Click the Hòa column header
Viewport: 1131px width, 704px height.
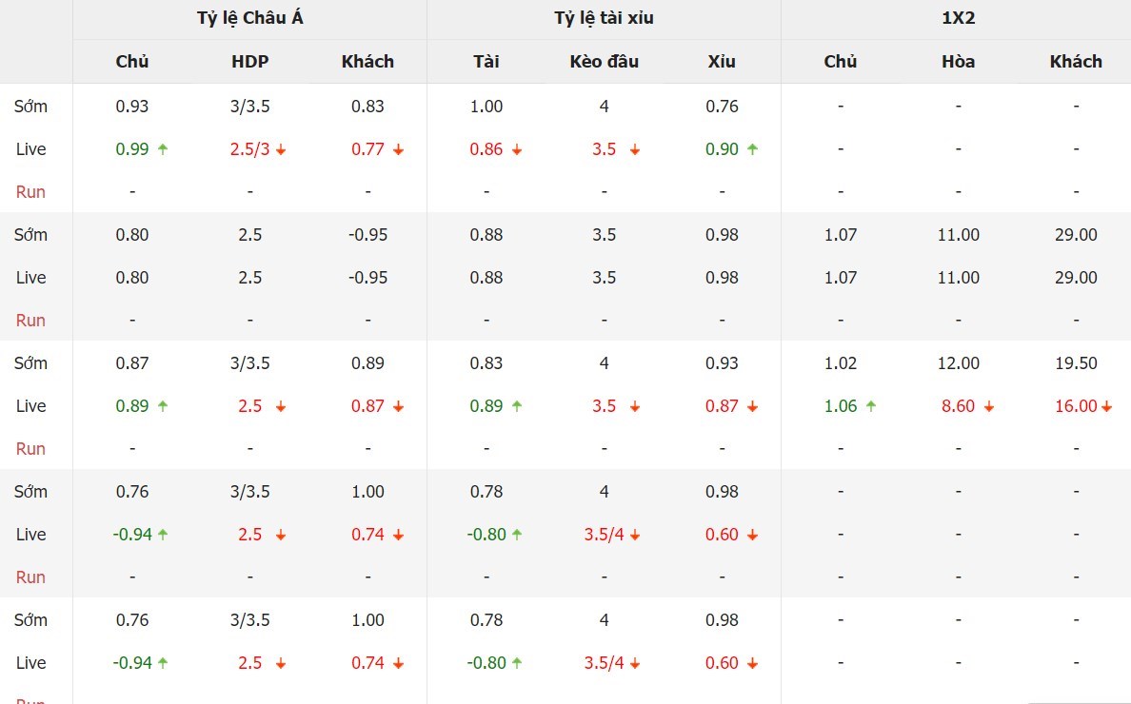coord(958,61)
